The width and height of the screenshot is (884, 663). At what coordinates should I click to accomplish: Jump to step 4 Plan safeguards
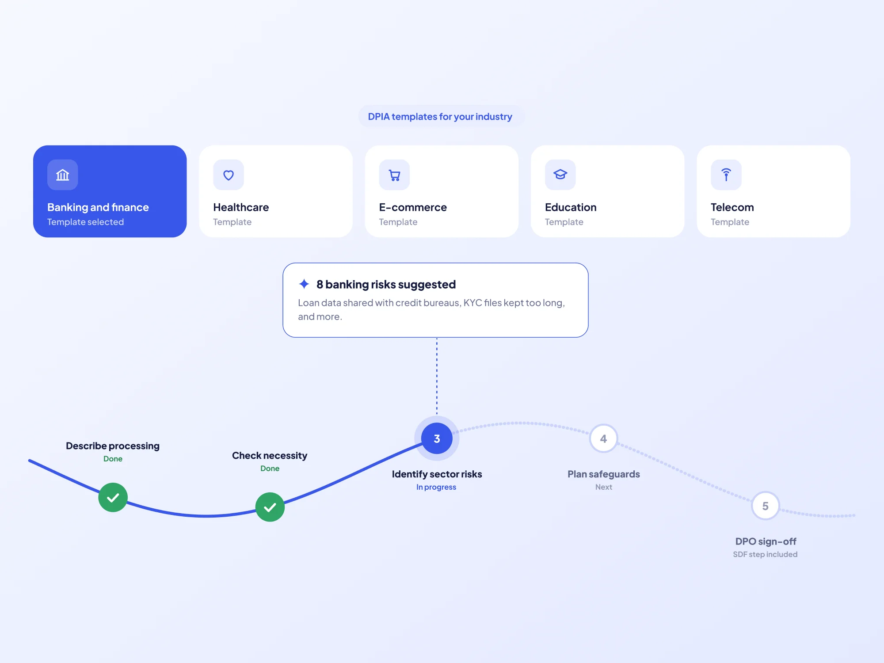(x=603, y=438)
